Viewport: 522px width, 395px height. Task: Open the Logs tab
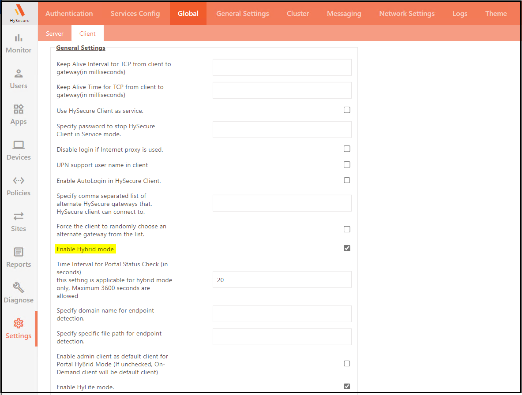tap(460, 14)
